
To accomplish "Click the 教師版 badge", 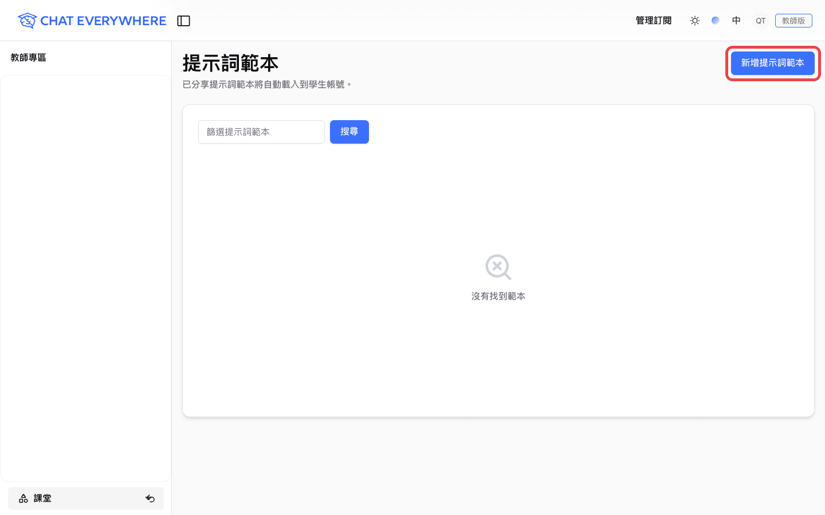I will point(793,21).
